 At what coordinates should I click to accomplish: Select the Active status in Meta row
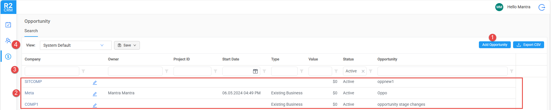click(348, 93)
